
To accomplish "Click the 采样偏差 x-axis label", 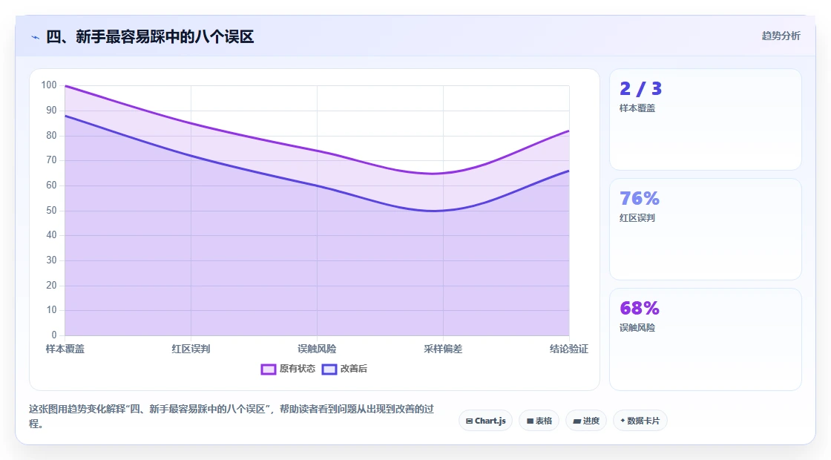I will click(x=443, y=349).
